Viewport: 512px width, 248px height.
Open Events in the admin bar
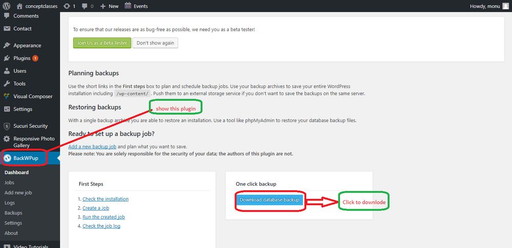[x=141, y=6]
